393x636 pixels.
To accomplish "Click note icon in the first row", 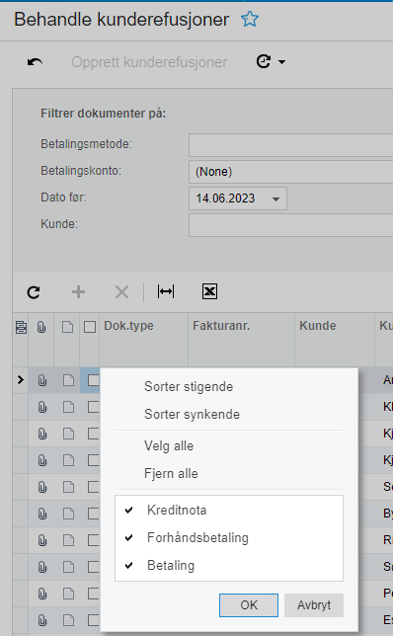I will pos(68,380).
